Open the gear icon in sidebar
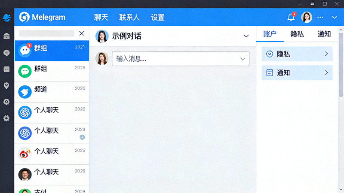This screenshot has width=344, height=193. [x=6, y=118]
